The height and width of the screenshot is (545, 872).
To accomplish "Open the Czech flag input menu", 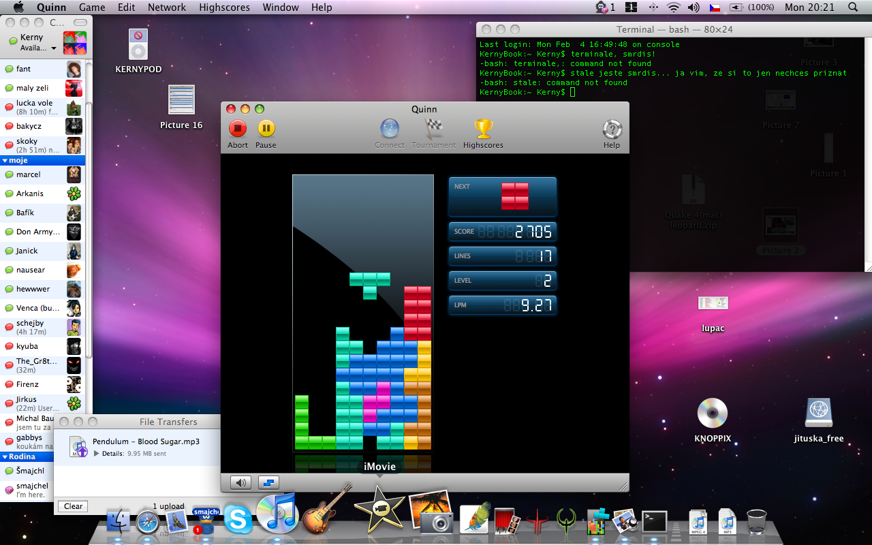I will [x=715, y=7].
